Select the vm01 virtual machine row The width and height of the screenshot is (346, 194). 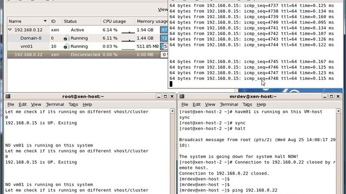click(x=88, y=46)
